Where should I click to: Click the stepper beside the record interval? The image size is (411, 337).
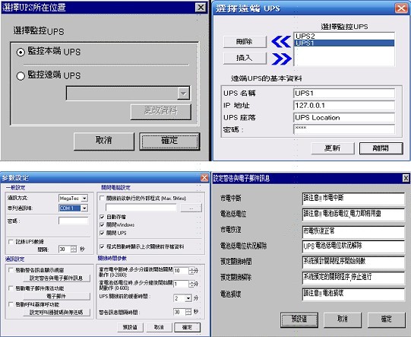[x=74, y=249]
